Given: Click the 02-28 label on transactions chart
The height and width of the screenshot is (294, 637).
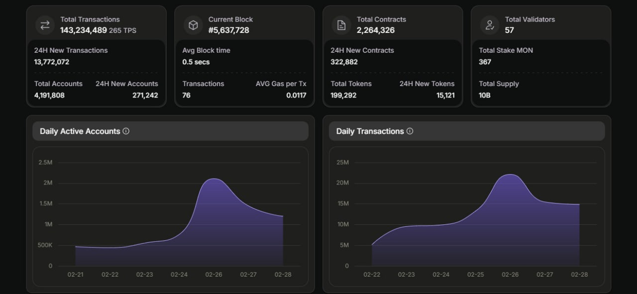Looking at the screenshot, I should [x=579, y=275].
